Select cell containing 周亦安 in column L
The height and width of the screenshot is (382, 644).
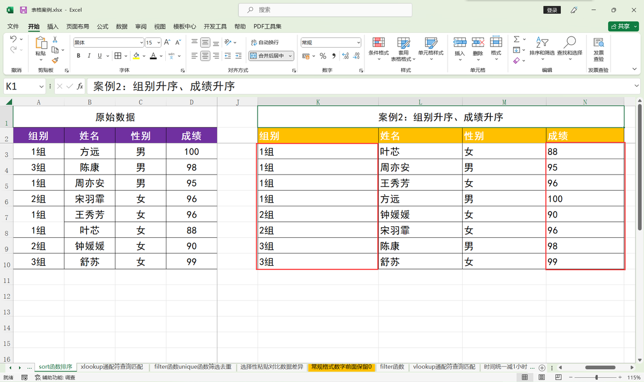420,168
